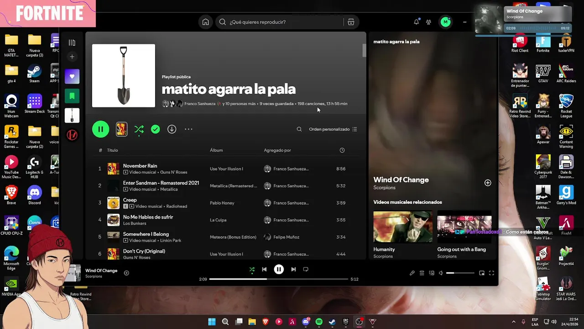584x329 pixels.
Task: Open Epic Games Launcher from taskbar
Action: 346,322
